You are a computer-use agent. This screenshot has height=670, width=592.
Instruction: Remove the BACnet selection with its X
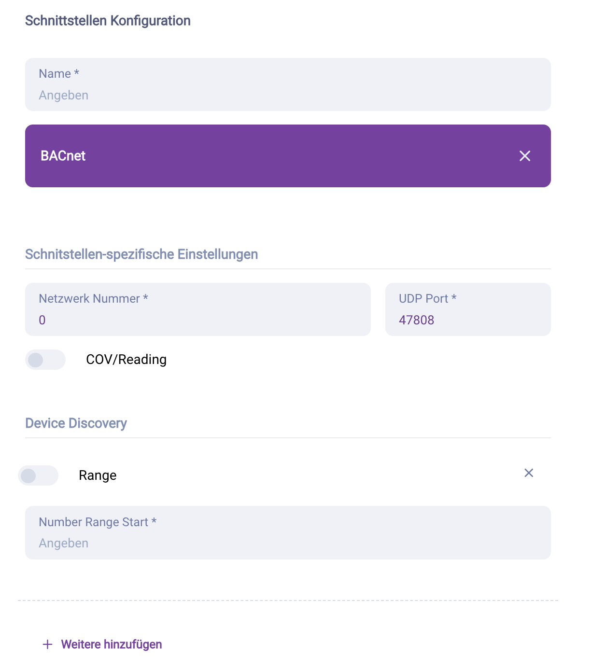click(525, 156)
